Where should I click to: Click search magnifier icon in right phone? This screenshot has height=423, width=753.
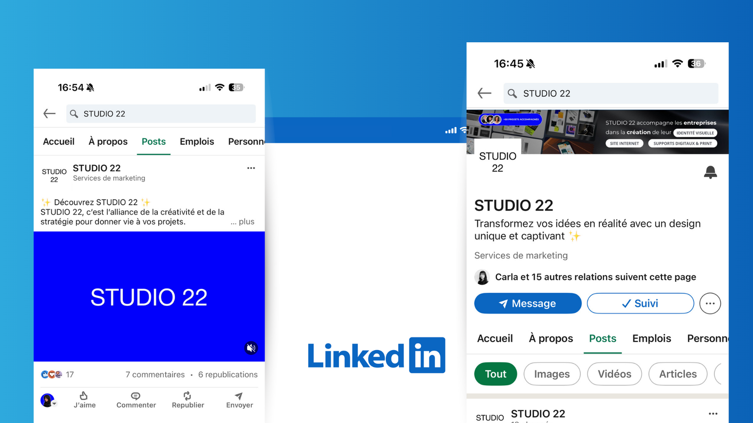[x=512, y=94]
